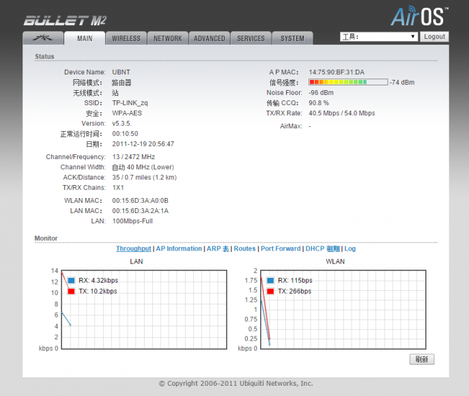The image size is (469, 396).
Task: Select the SSID value TP-LINK_zq
Action: click(130, 103)
